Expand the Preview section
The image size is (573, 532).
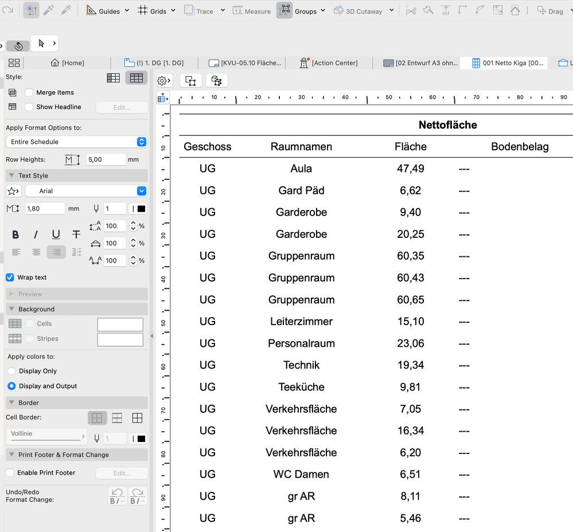77,294
